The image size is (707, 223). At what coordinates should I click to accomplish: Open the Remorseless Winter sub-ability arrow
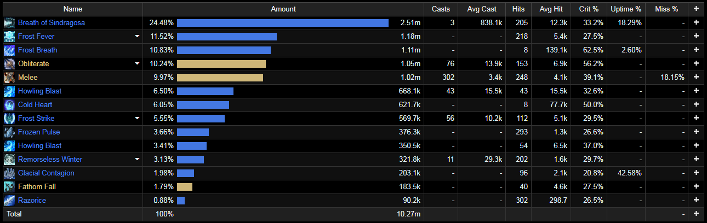point(137,160)
